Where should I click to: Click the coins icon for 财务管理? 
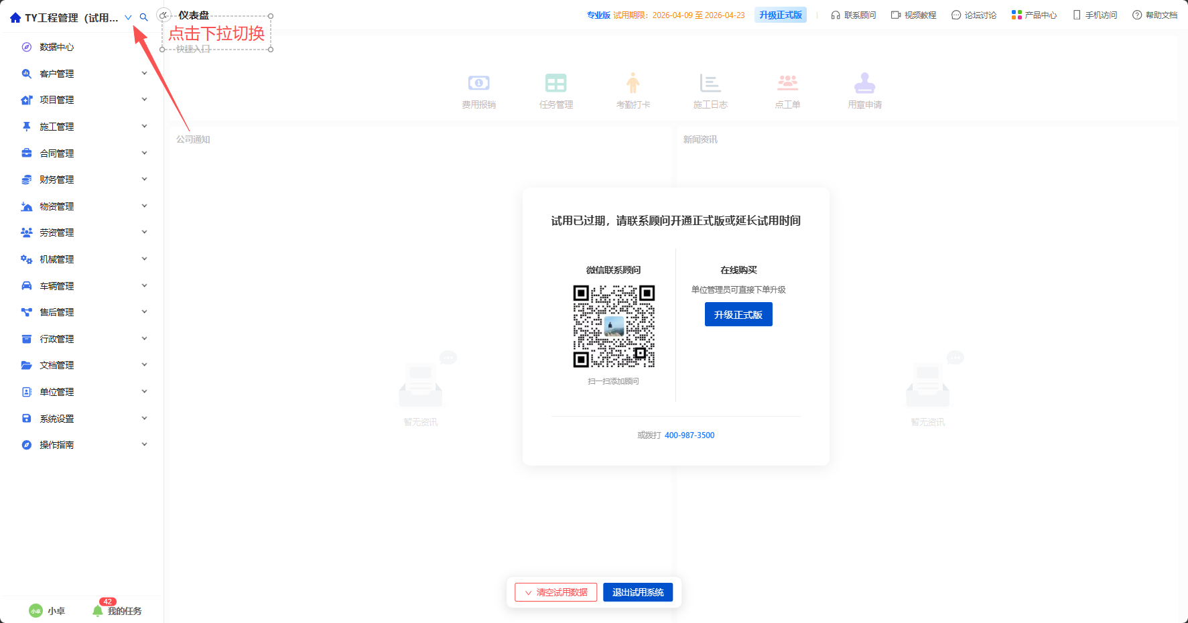[27, 180]
